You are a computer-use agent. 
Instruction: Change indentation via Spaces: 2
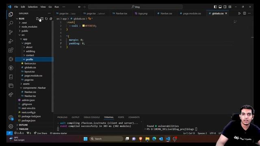click(202, 133)
